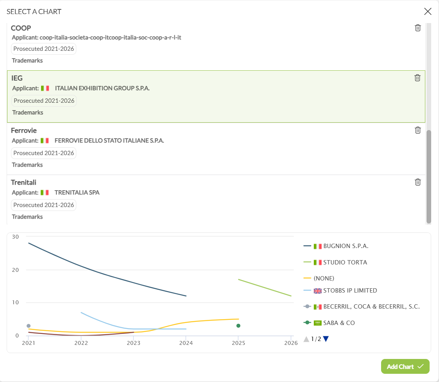Toggle (NONE) legend series
Screen dimensions: 439x382
coord(319,278)
